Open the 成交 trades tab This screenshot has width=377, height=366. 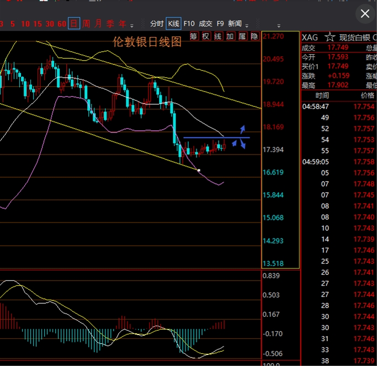205,24
